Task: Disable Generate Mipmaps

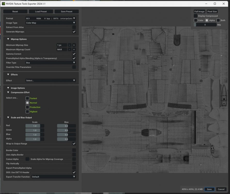Action: click(x=74, y=32)
